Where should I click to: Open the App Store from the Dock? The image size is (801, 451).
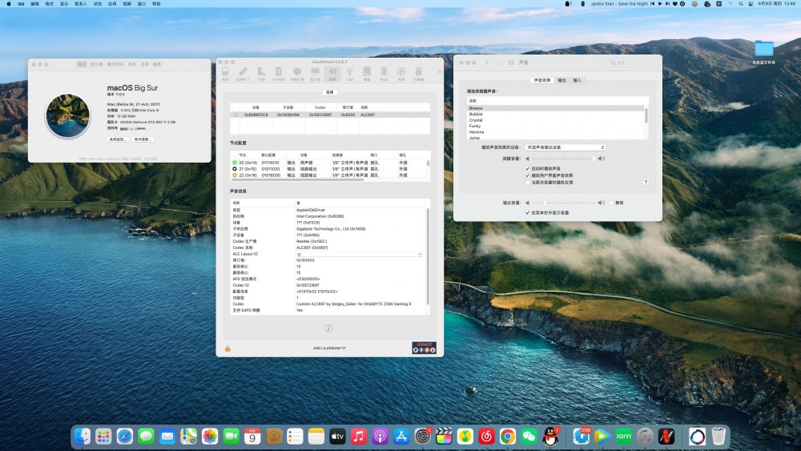tap(401, 437)
